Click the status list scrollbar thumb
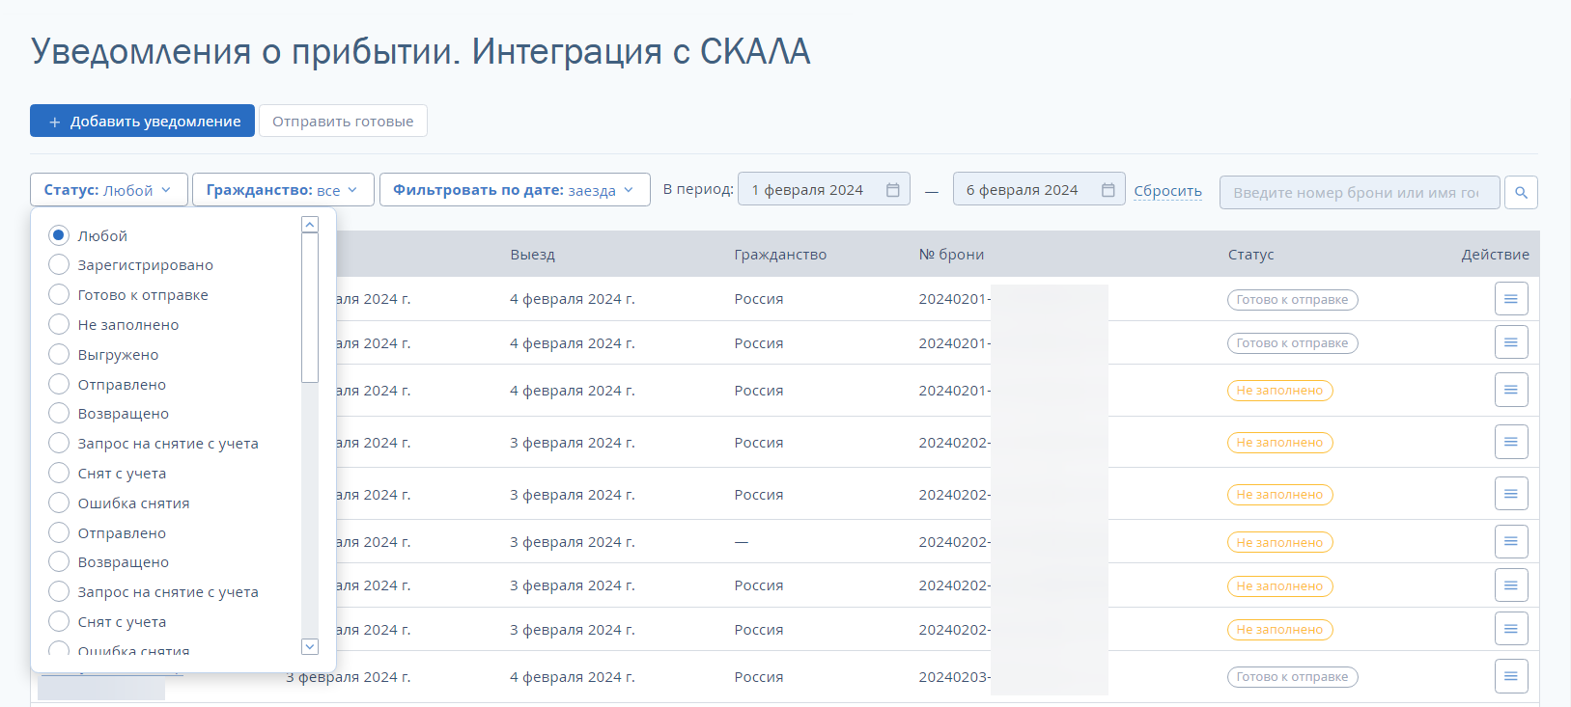Screen dimensions: 1571x707 (x=310, y=308)
